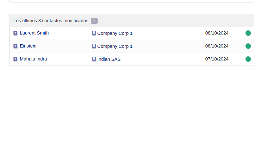Open the Mahala Indra contact
The width and height of the screenshot is (261, 146).
33,59
